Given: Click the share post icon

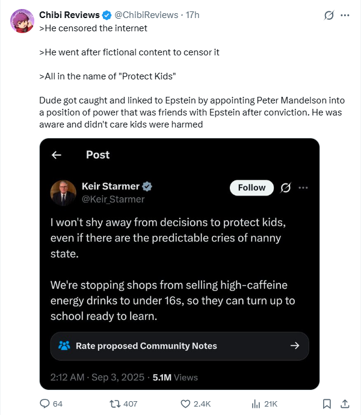Looking at the screenshot, I should [x=345, y=404].
